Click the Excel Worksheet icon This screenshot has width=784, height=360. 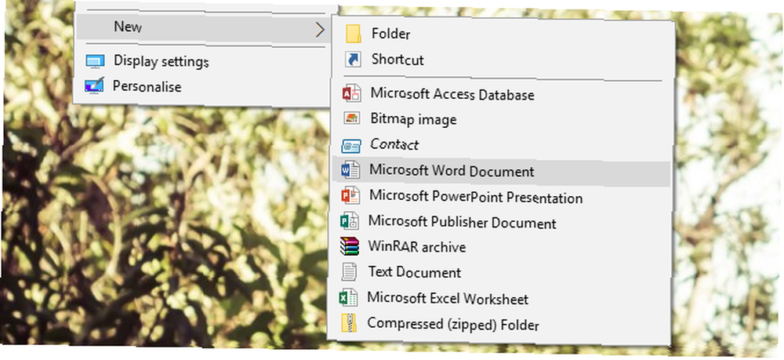click(x=349, y=299)
